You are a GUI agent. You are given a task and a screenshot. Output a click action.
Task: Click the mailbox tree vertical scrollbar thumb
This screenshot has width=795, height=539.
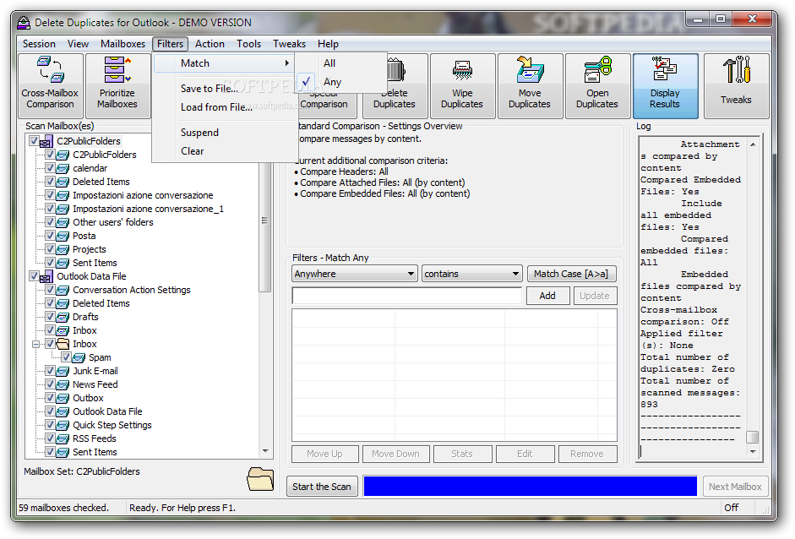[264, 220]
